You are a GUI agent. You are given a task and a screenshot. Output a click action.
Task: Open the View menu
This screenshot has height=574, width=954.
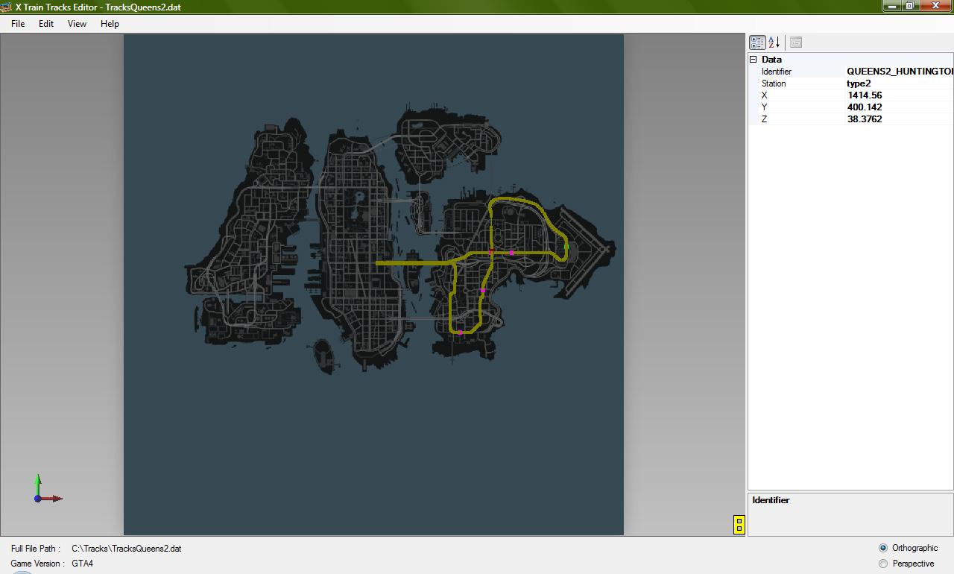(77, 24)
